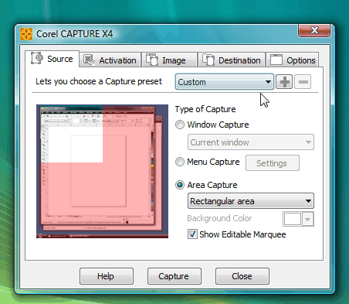The image size is (349, 304).
Task: Open the Options tab
Action: pos(293,60)
